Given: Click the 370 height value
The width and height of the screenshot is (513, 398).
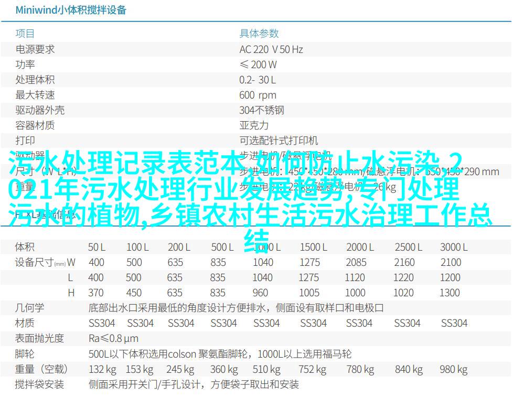Looking at the screenshot, I should [x=95, y=293].
